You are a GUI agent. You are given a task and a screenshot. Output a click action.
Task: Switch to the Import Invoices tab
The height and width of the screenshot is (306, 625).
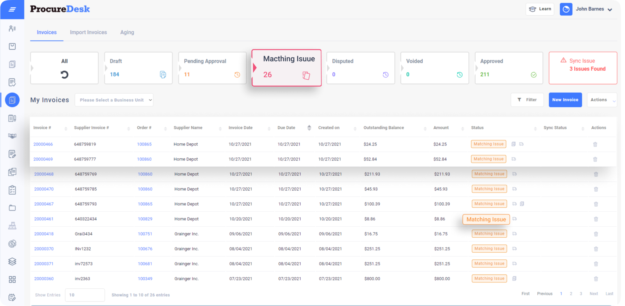click(88, 32)
